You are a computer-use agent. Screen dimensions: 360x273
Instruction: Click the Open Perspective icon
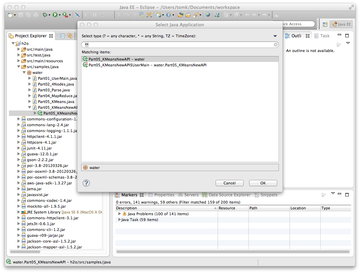tap(325, 24)
